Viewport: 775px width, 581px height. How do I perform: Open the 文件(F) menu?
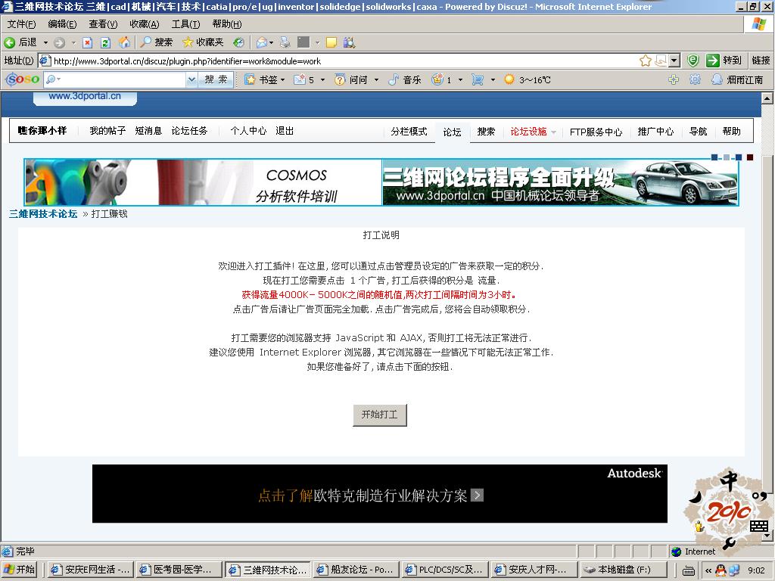21,24
